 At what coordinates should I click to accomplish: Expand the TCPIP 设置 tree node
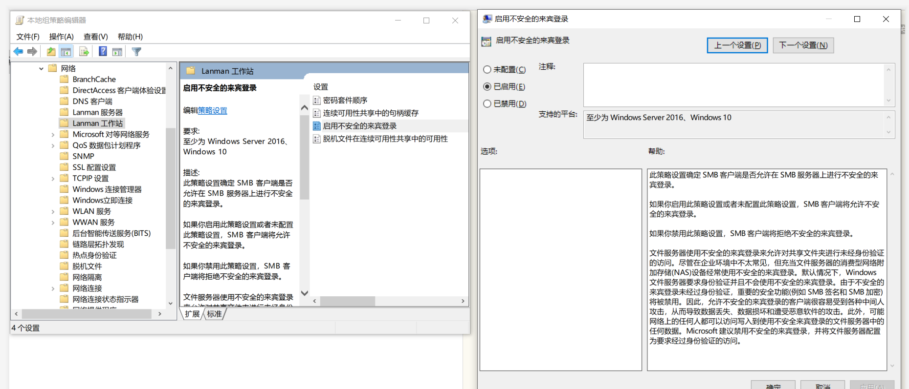(53, 179)
